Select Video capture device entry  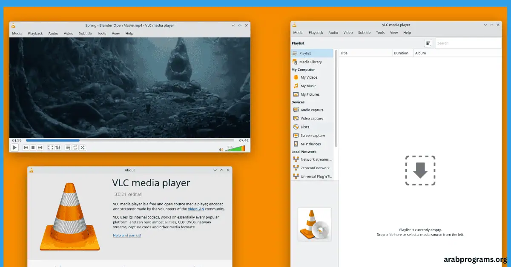coord(312,118)
